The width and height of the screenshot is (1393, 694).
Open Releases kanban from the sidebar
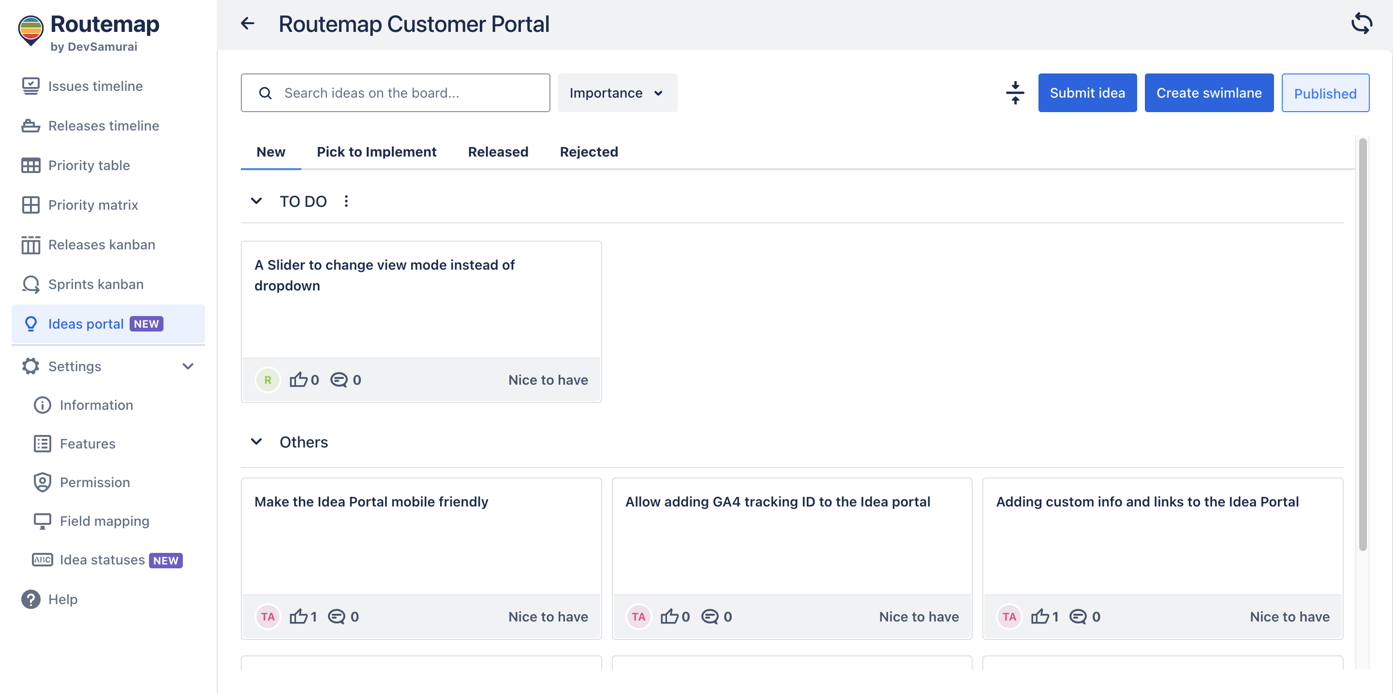(x=101, y=245)
